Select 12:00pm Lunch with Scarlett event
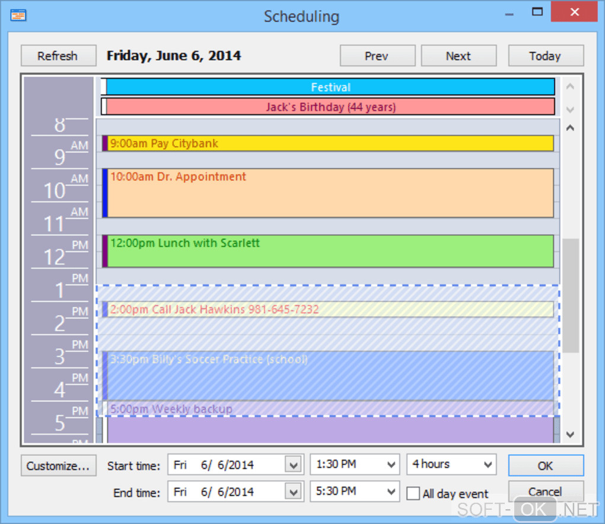The image size is (605, 524). (x=328, y=251)
